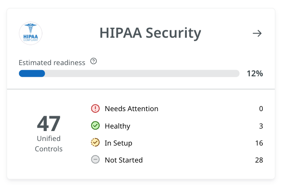This screenshot has width=281, height=187.
Task: Select the Unified Controls label text
Action: pyautogui.click(x=49, y=144)
